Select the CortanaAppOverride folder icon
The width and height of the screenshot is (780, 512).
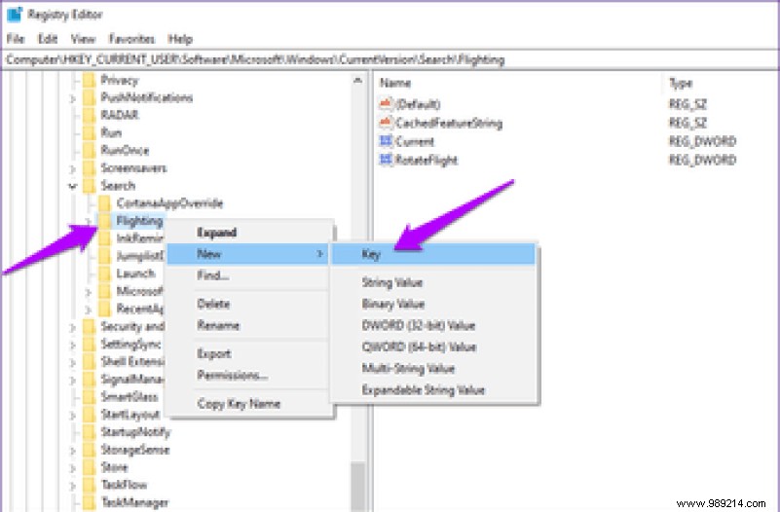coord(104,203)
